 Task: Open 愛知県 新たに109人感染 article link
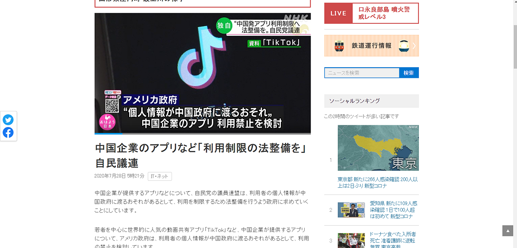[393, 210]
